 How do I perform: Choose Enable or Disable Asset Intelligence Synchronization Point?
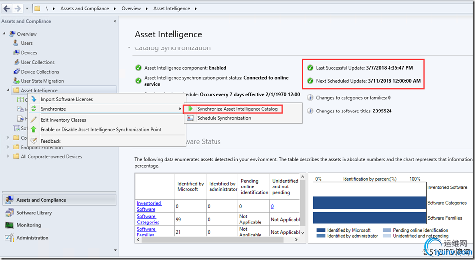[x=107, y=129]
